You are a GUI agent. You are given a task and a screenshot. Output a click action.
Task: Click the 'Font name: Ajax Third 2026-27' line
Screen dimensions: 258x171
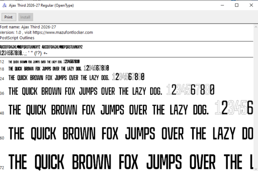pyautogui.click(x=28, y=27)
